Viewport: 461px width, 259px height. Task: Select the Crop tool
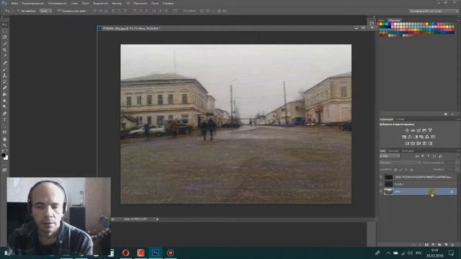(x=5, y=50)
